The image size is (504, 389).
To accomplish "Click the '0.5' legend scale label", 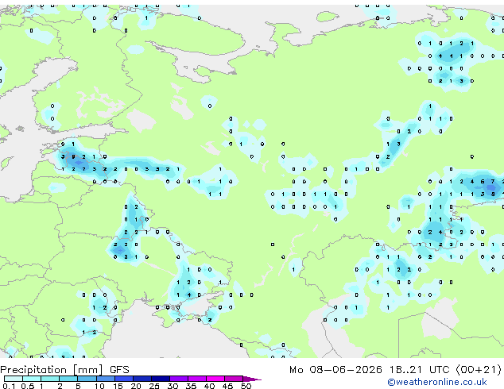I will pos(28,386).
